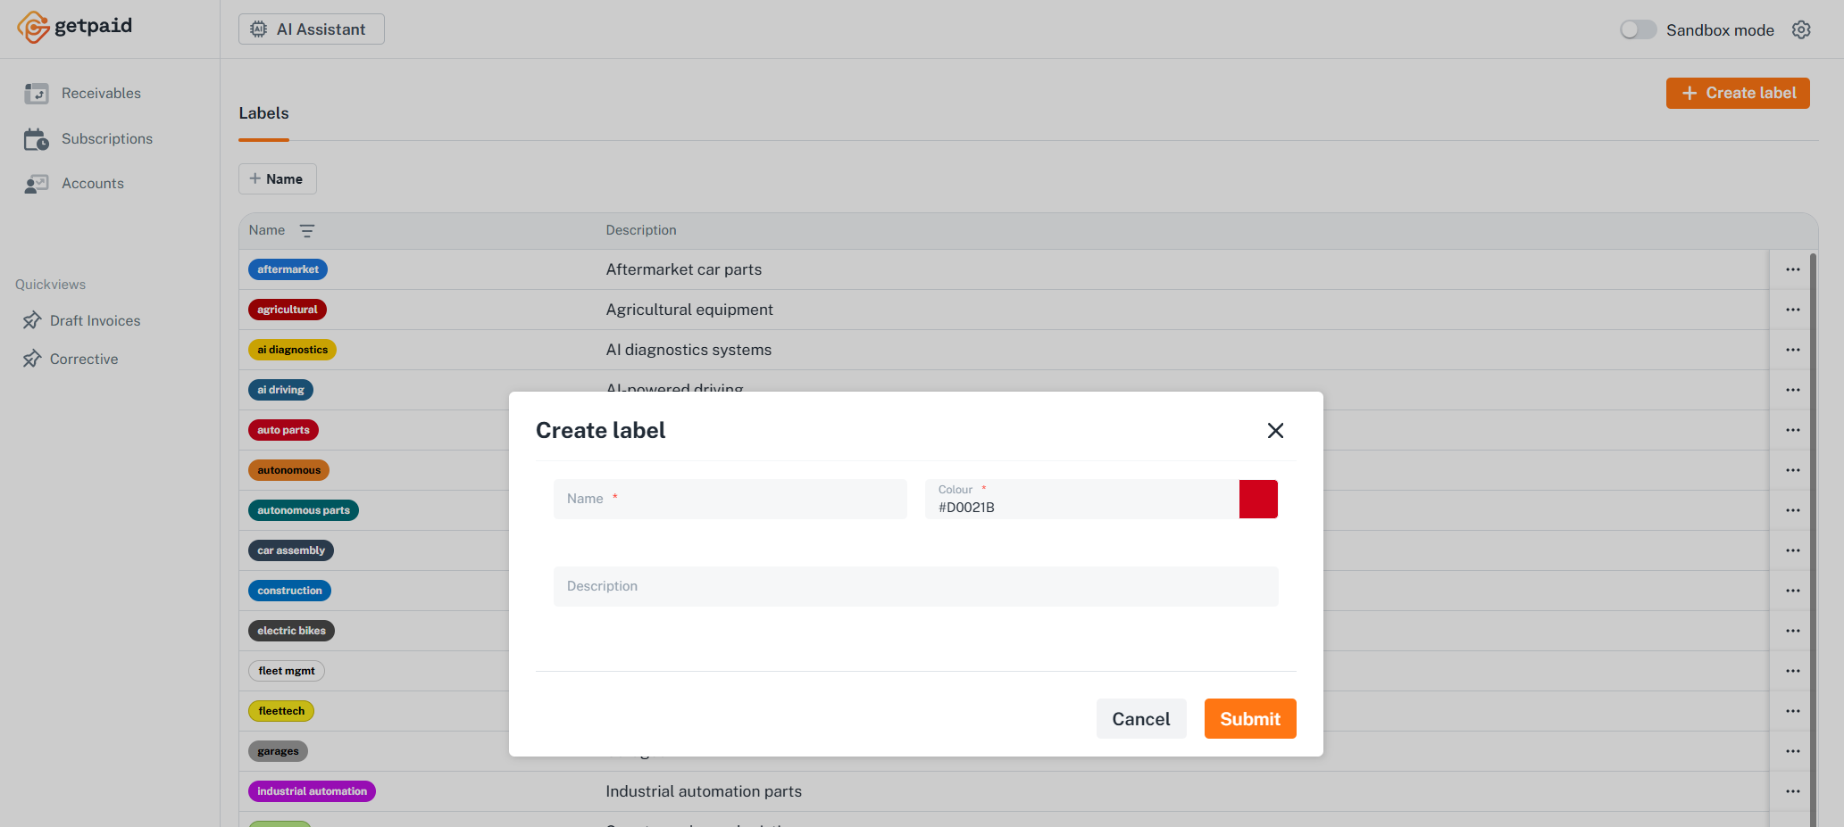The width and height of the screenshot is (1844, 827).
Task: Open Subscriptions in sidebar
Action: pyautogui.click(x=106, y=139)
